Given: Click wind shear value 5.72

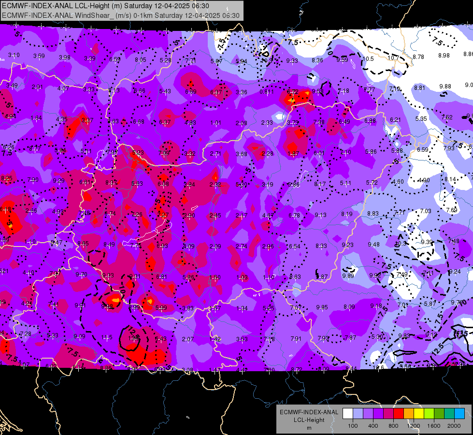Looking at the screenshot, I should pos(372,182).
